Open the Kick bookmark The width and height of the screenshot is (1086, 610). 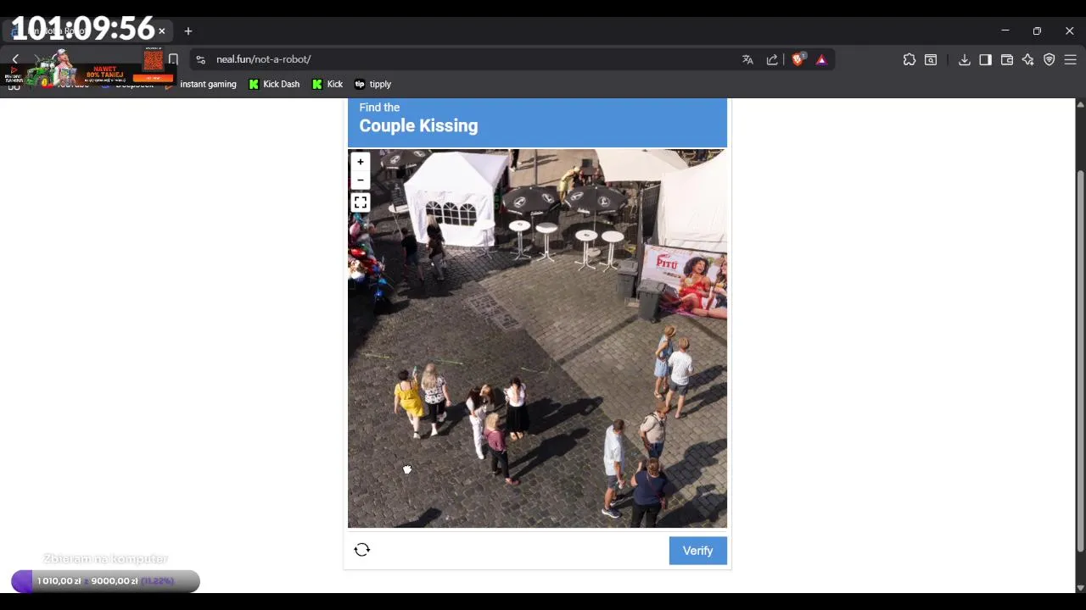327,84
